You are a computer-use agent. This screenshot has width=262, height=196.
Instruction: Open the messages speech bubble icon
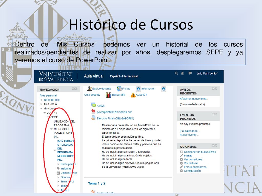click(x=190, y=73)
